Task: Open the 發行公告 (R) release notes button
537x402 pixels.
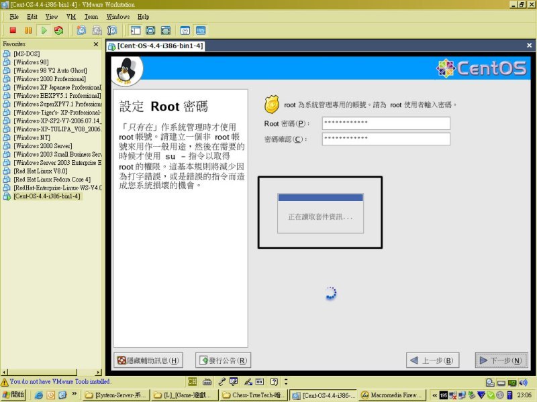Action: click(x=224, y=360)
